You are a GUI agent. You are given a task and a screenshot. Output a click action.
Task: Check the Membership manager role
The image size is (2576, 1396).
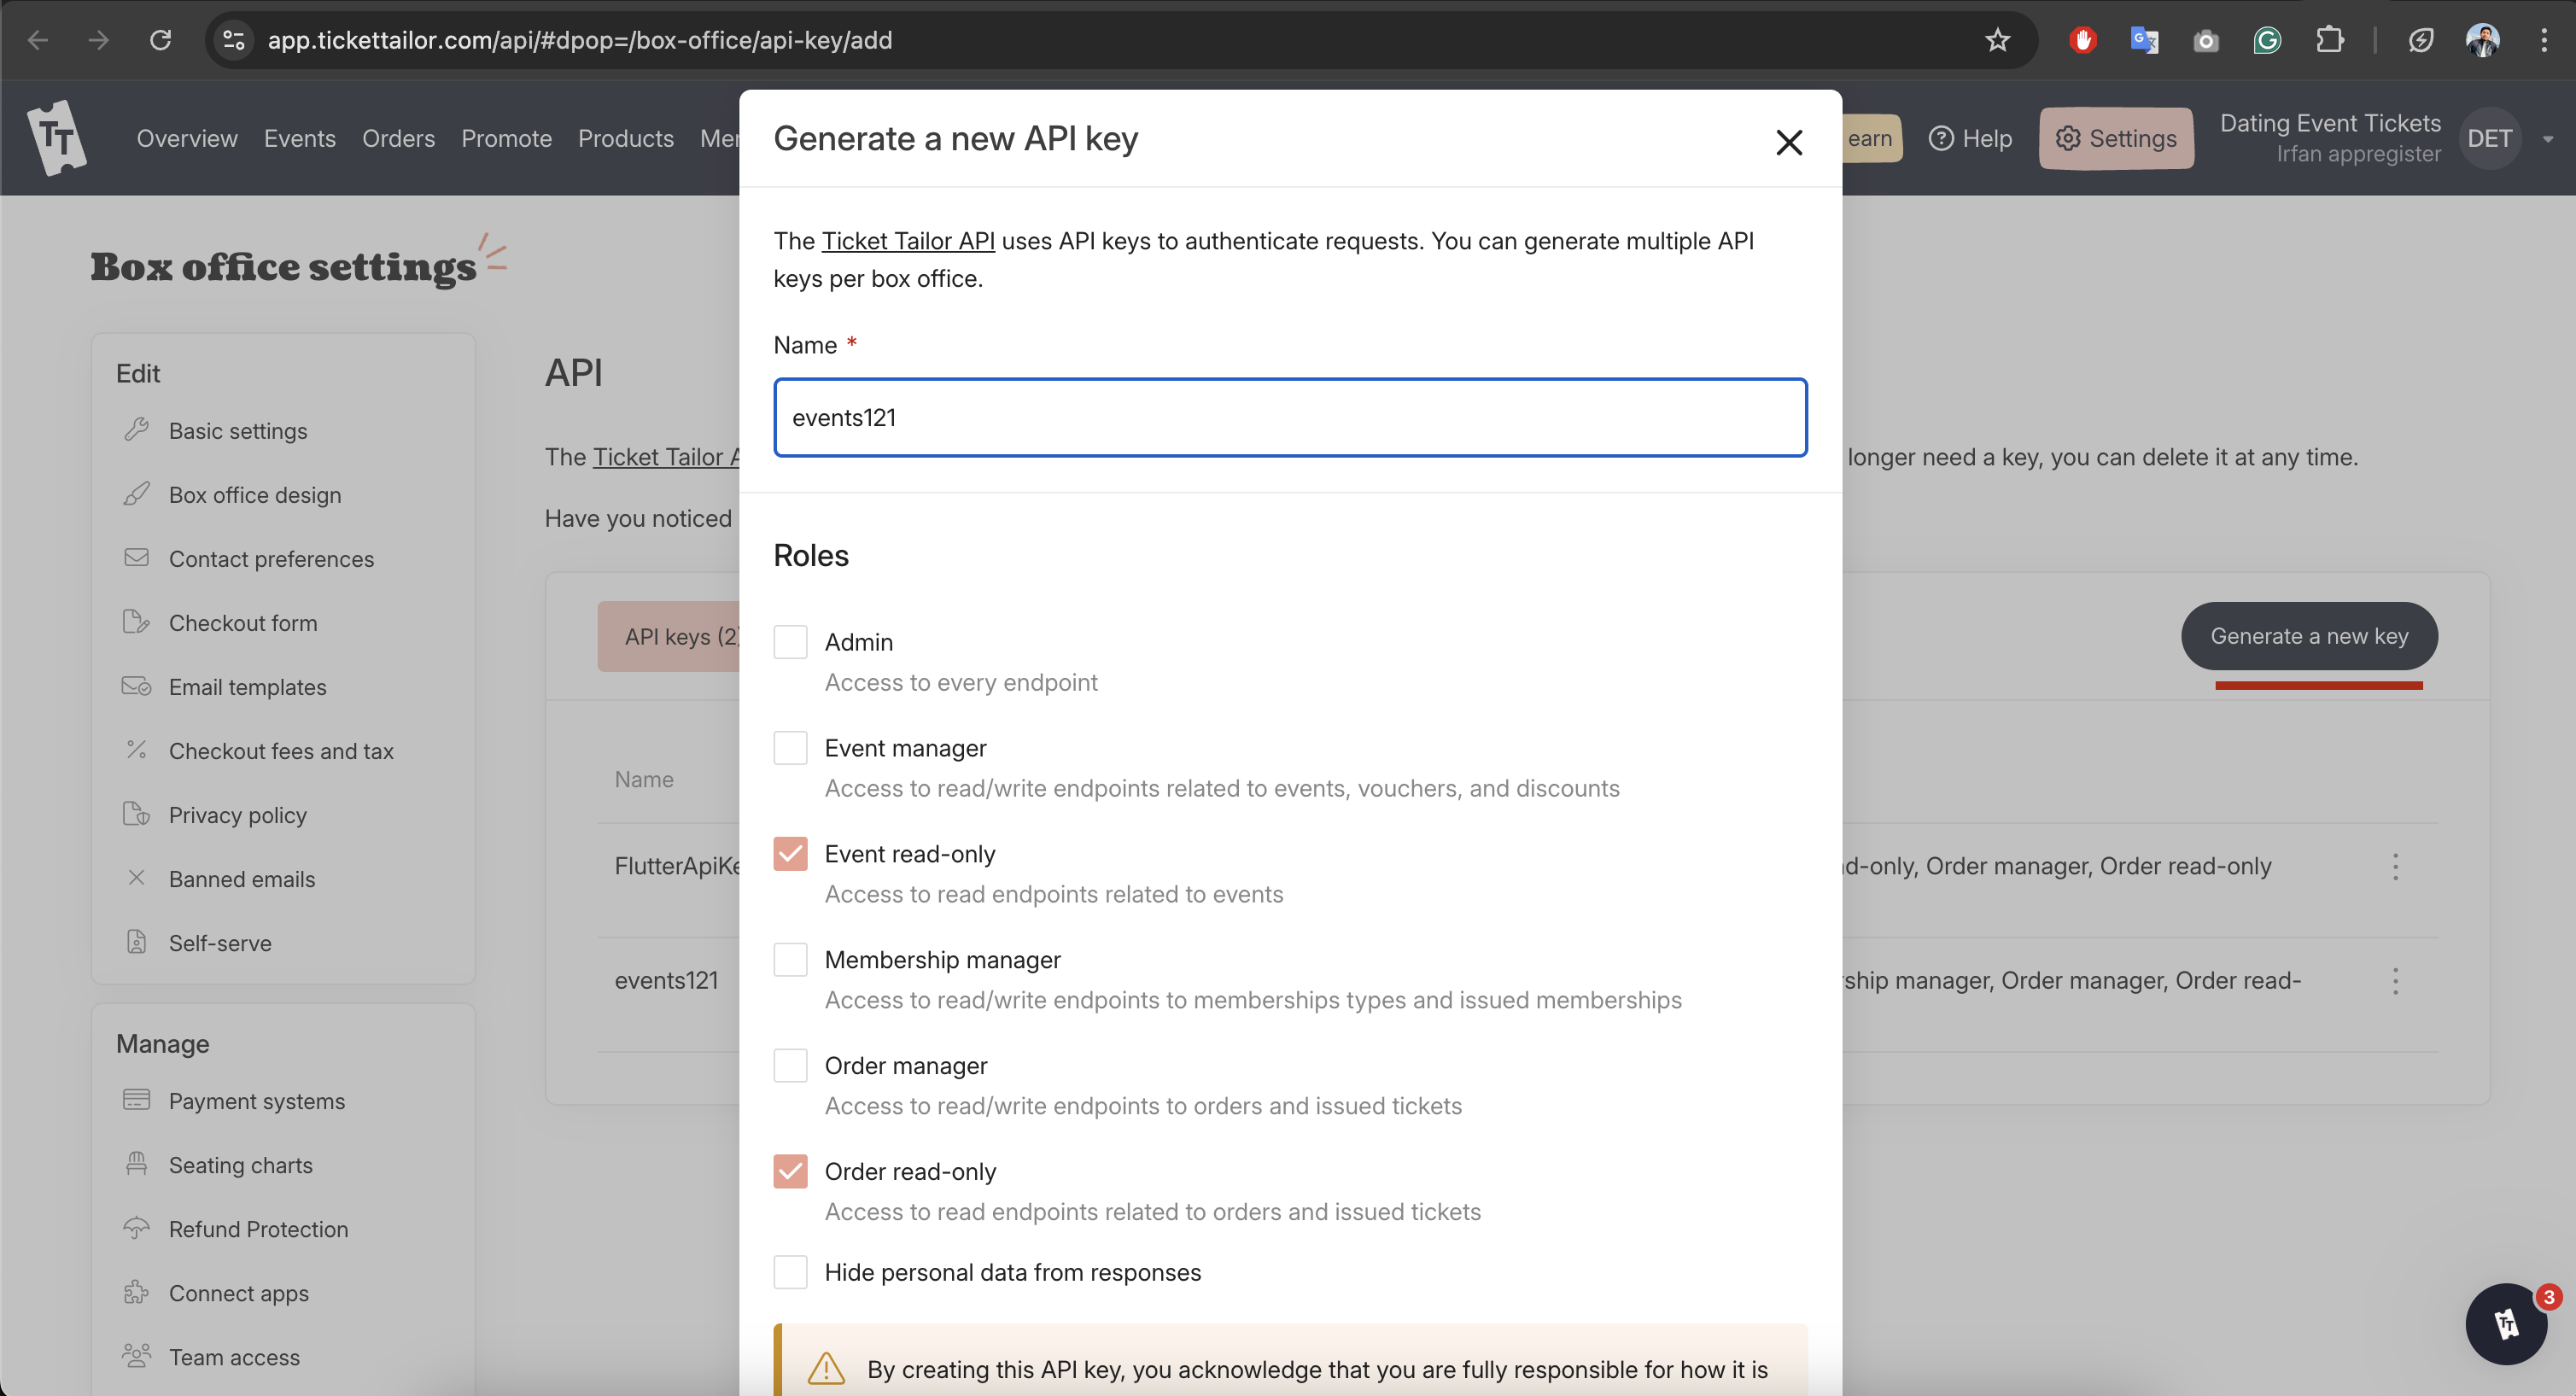tap(790, 959)
